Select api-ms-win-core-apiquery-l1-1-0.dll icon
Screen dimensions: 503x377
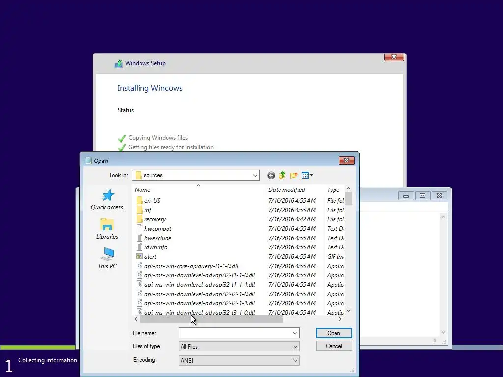click(139, 266)
